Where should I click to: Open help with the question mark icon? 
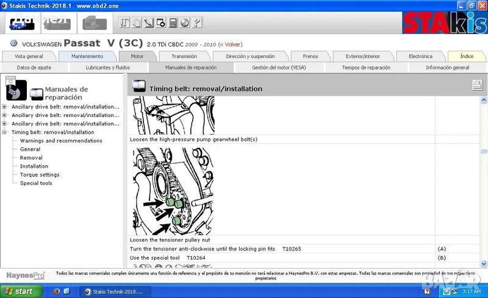(197, 24)
